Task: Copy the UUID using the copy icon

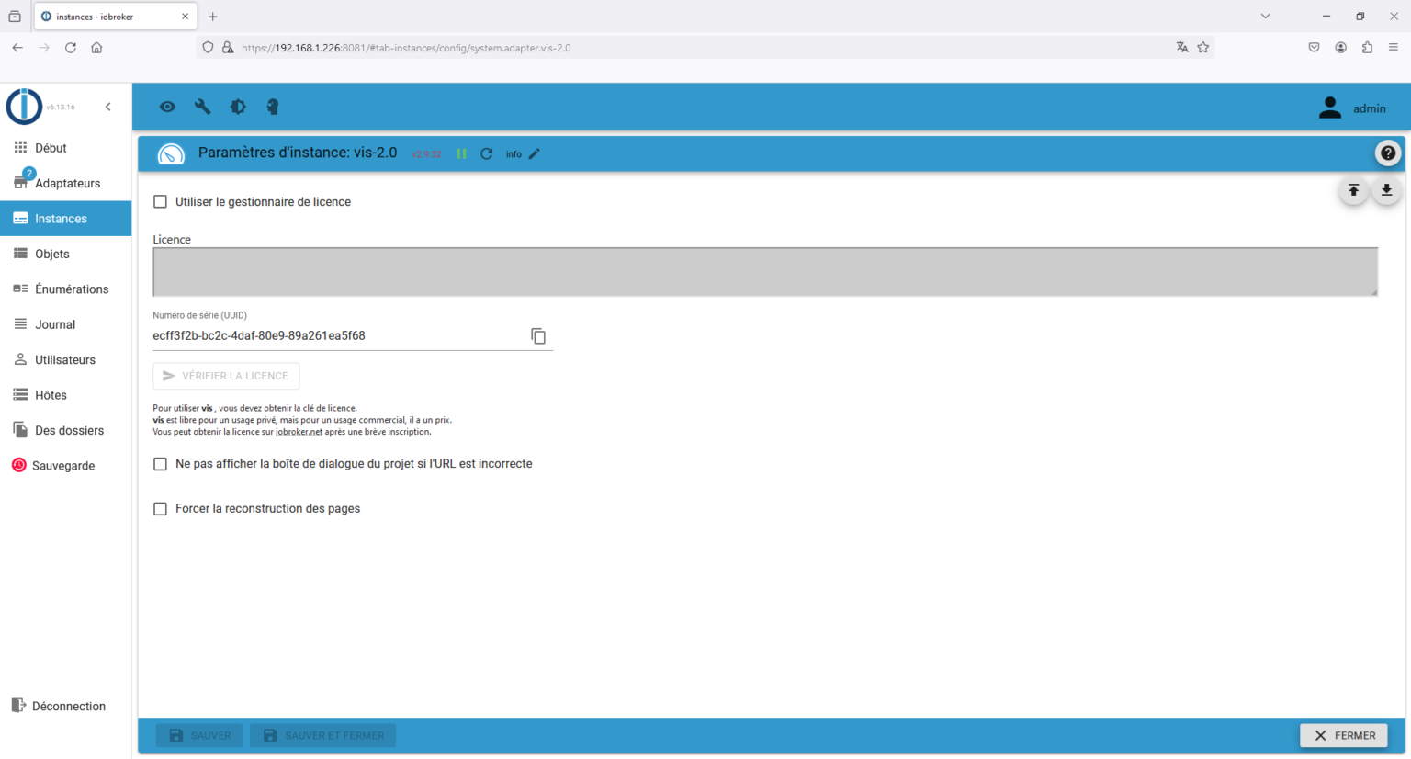Action: click(538, 335)
